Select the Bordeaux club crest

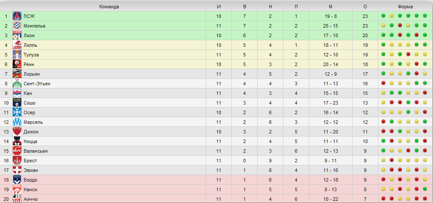pos(17,180)
